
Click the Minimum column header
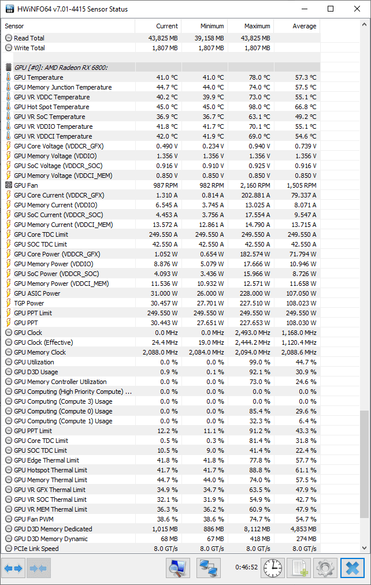tap(204, 26)
